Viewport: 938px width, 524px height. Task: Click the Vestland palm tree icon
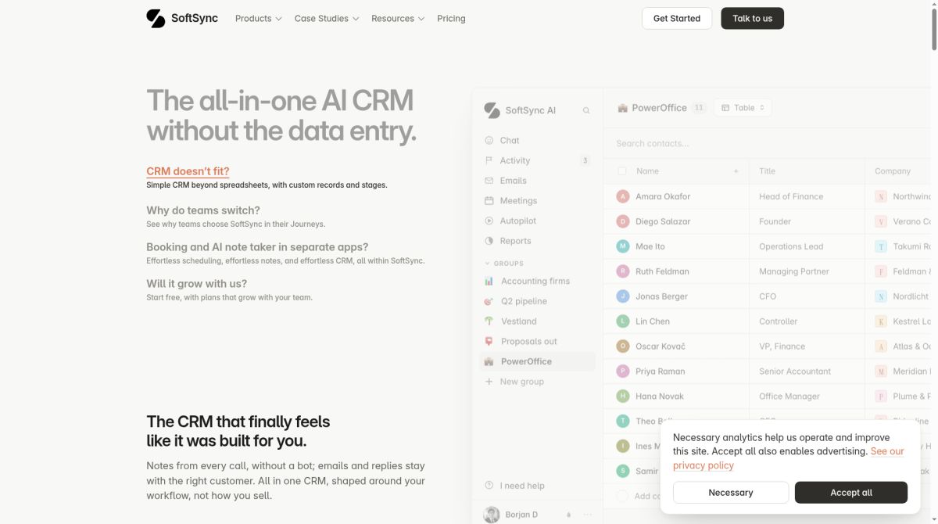(489, 321)
